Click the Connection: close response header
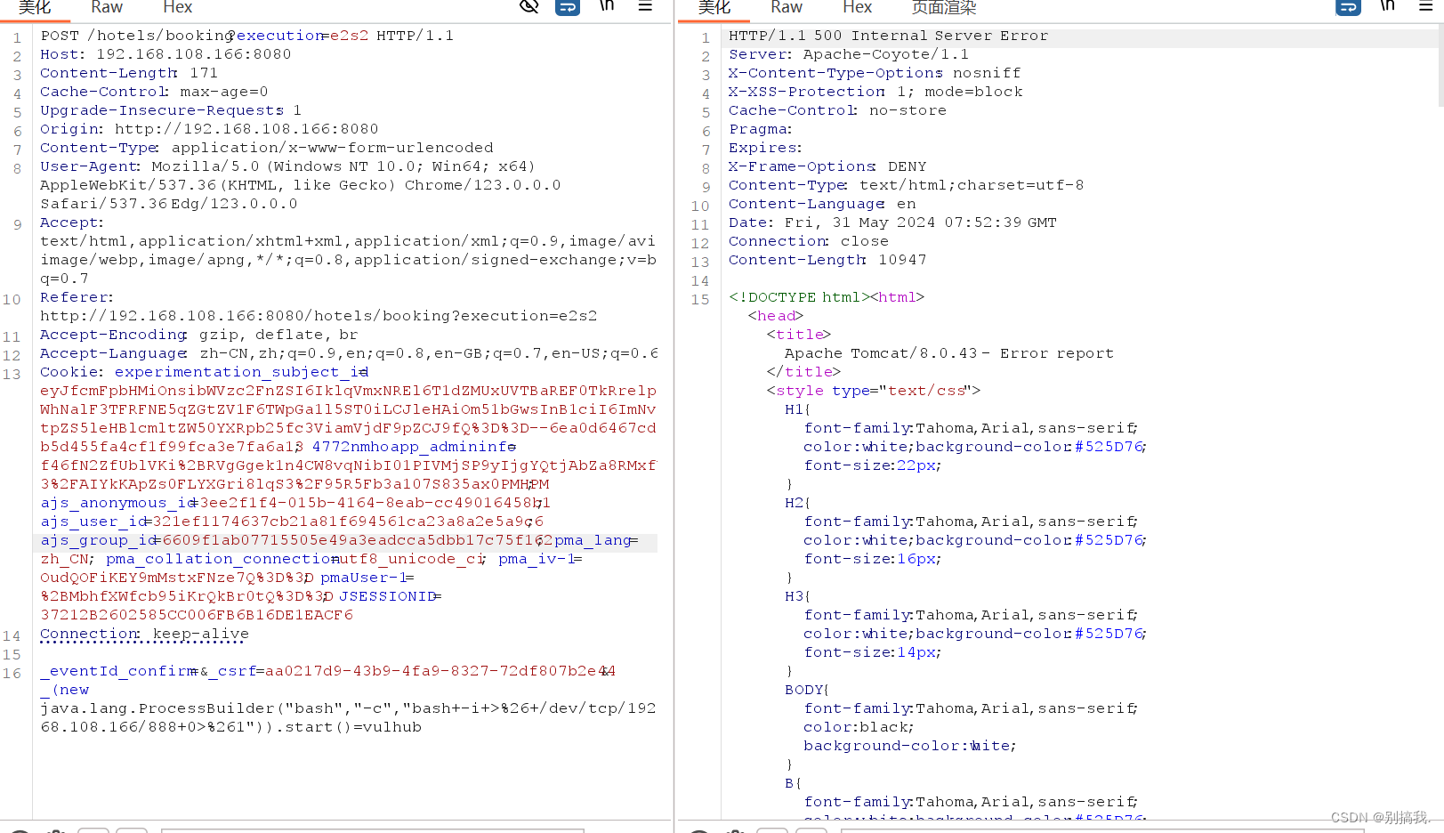 pyautogui.click(x=808, y=241)
